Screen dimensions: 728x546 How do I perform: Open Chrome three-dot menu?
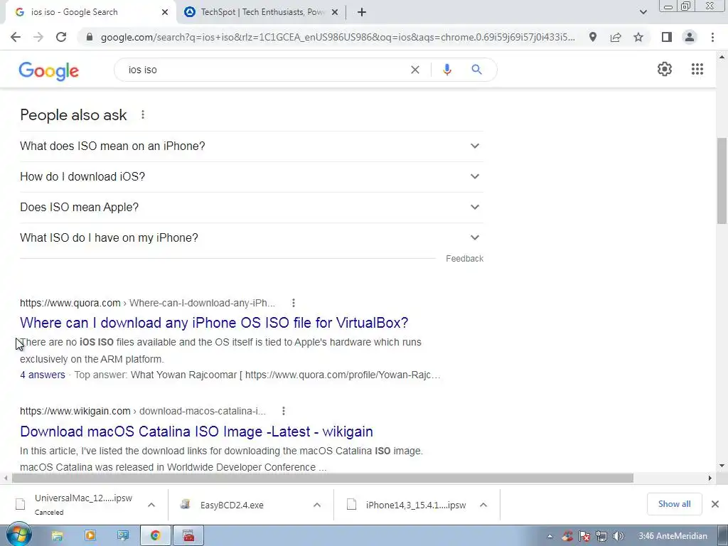712,37
